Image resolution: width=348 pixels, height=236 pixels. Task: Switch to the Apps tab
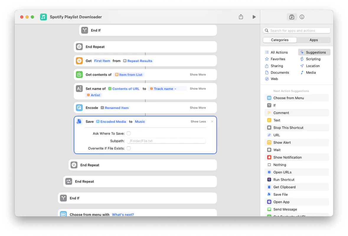pos(313,40)
